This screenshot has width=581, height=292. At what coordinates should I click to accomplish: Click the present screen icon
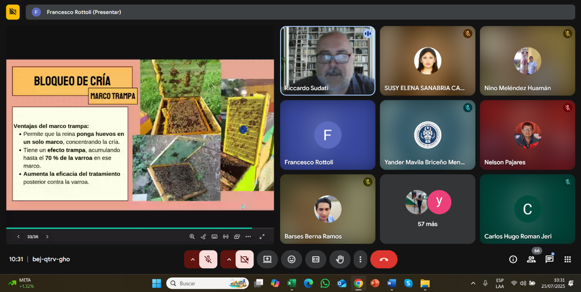pos(267,259)
